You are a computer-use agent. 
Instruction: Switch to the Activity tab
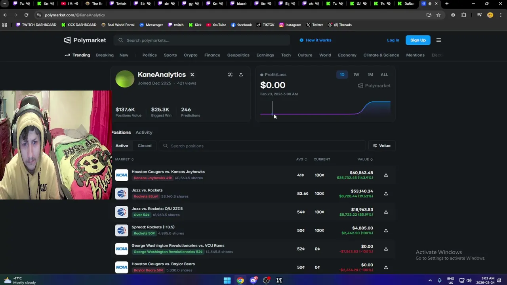[144, 132]
